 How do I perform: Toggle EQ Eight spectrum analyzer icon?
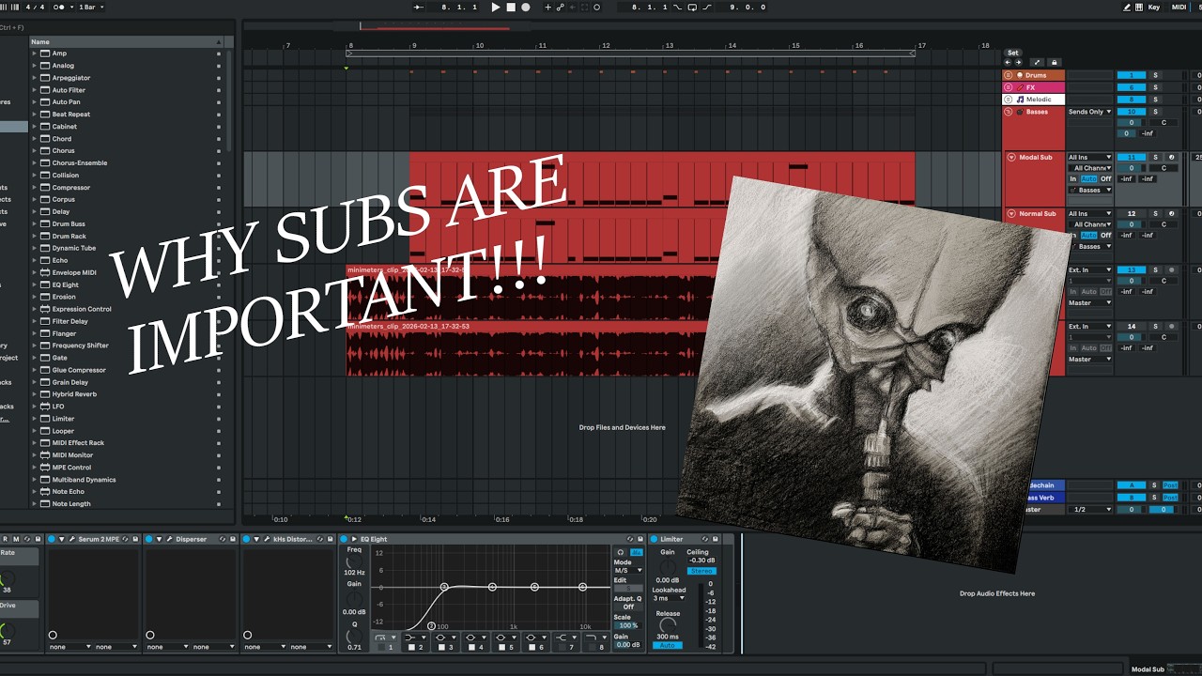click(637, 552)
